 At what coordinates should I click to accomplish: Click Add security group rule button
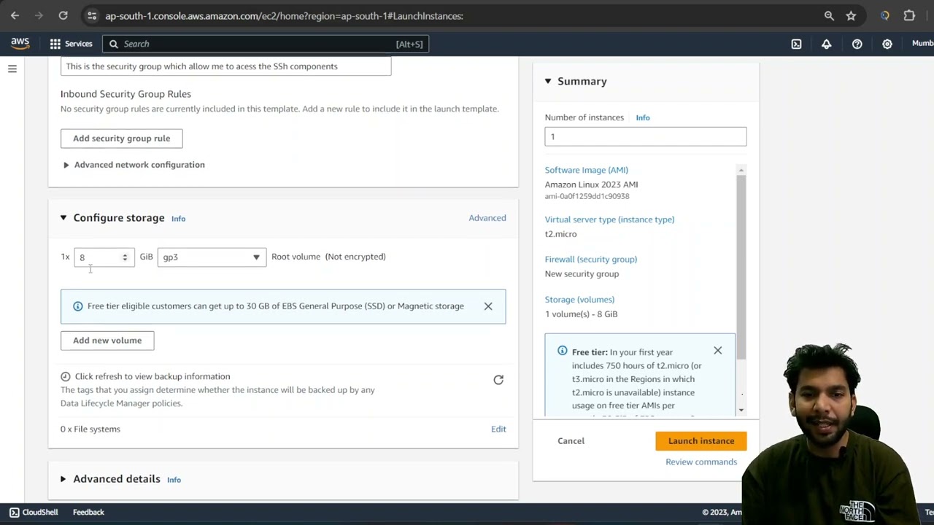coord(121,139)
